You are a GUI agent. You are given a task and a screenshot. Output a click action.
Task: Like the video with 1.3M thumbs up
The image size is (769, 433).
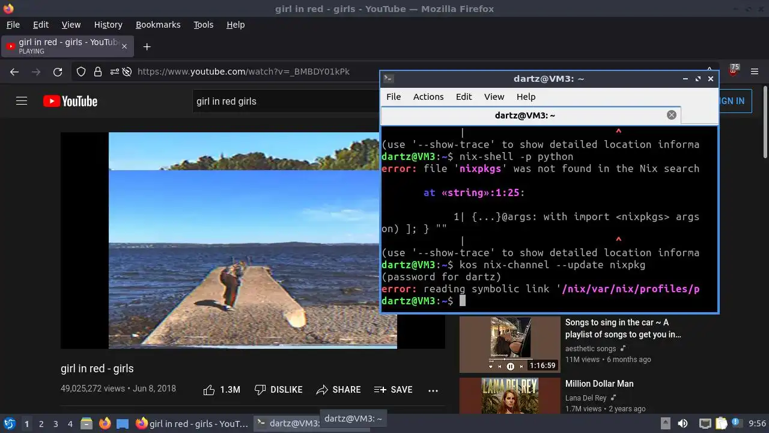[x=222, y=390]
